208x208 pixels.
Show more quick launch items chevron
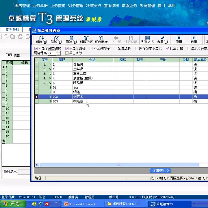coord(55,203)
